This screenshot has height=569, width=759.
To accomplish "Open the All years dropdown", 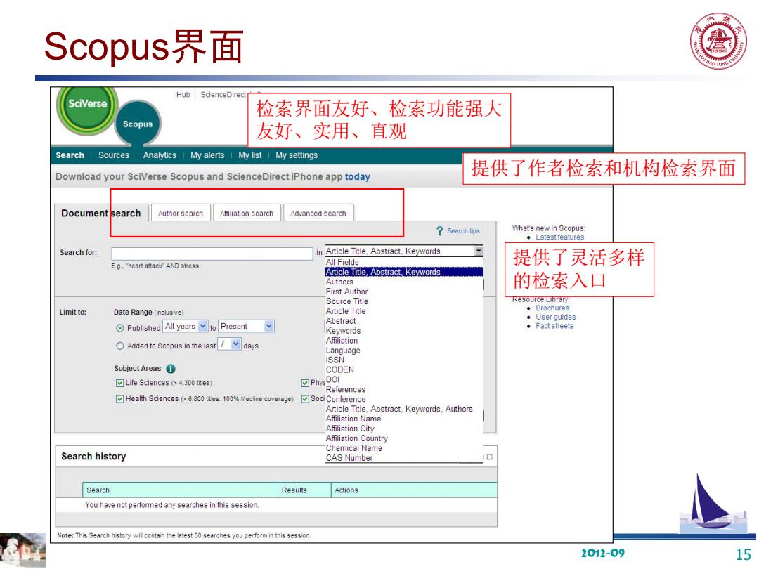I will [186, 327].
